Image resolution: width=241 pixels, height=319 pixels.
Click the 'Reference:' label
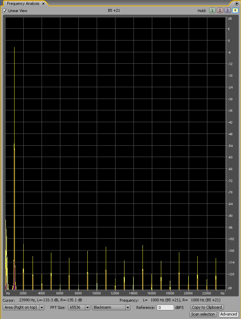pos(146,308)
